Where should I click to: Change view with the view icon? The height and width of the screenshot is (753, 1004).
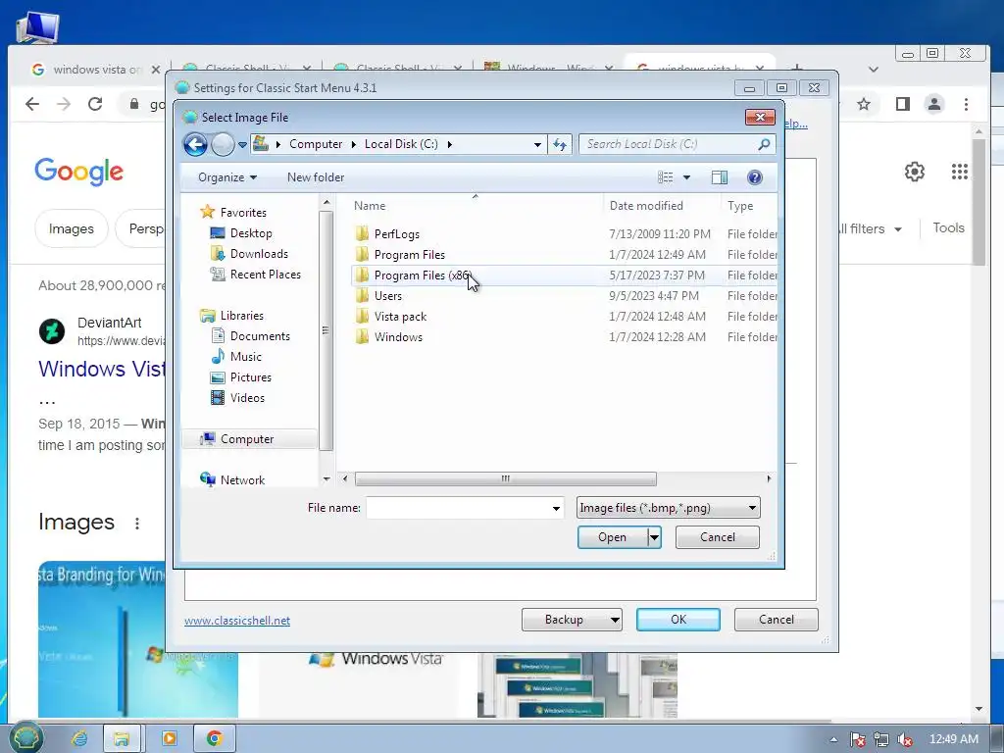666,177
